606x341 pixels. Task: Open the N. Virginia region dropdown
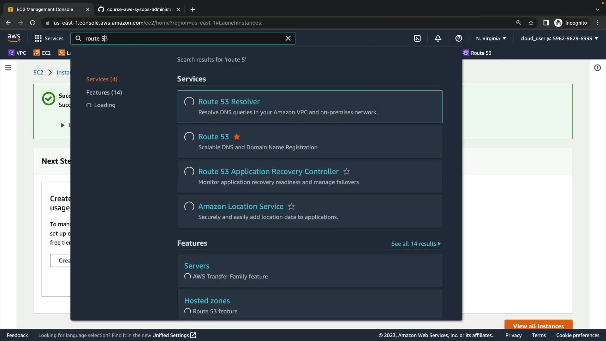pos(491,38)
